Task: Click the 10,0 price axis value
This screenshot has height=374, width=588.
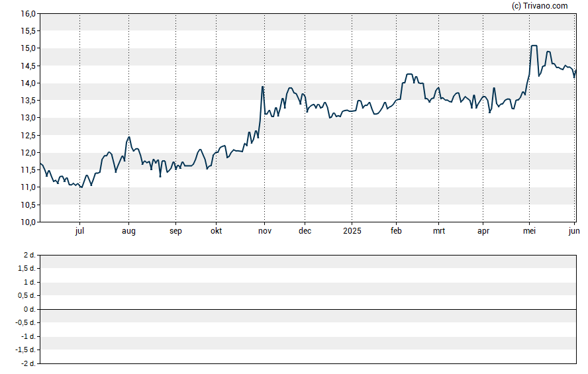Action: coord(28,222)
